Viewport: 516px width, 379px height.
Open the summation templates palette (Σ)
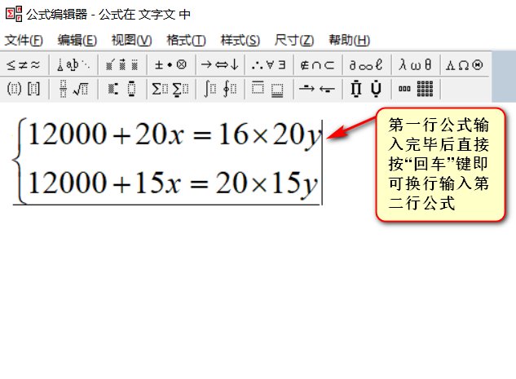click(x=171, y=89)
